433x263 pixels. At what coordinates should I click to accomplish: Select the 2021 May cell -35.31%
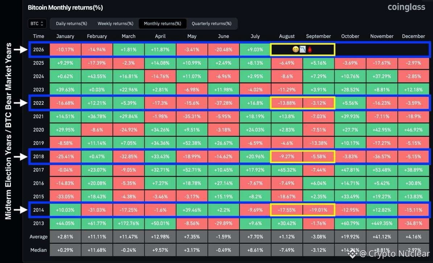click(192, 116)
